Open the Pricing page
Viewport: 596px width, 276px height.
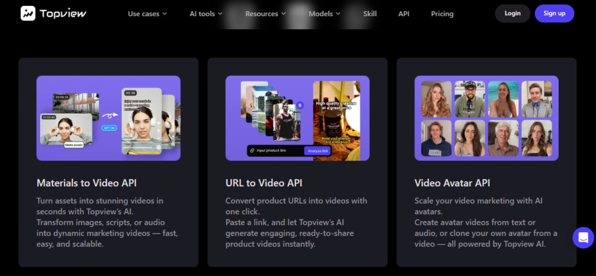click(x=442, y=14)
